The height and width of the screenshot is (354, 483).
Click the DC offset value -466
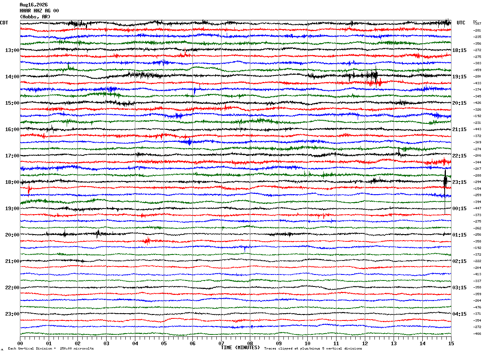click(477, 333)
